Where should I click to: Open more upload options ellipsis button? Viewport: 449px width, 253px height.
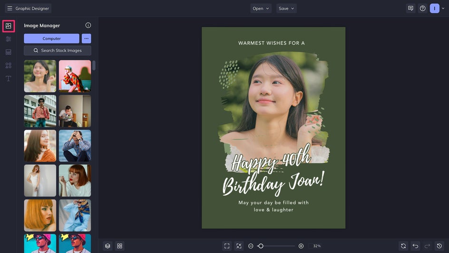(x=86, y=39)
